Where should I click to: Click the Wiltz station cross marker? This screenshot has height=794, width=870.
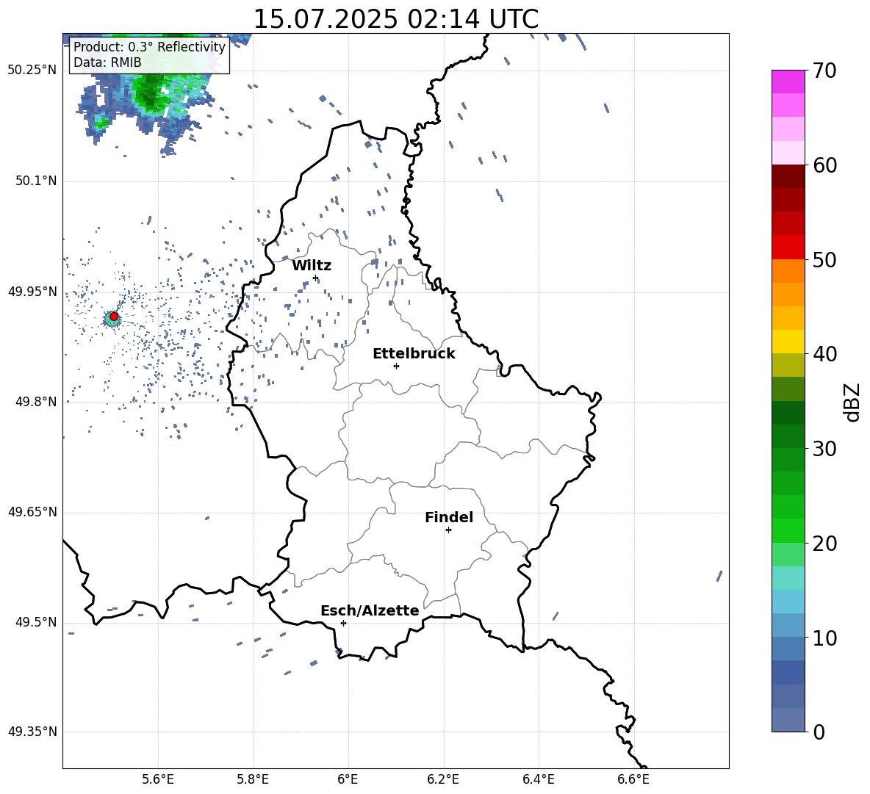[316, 278]
